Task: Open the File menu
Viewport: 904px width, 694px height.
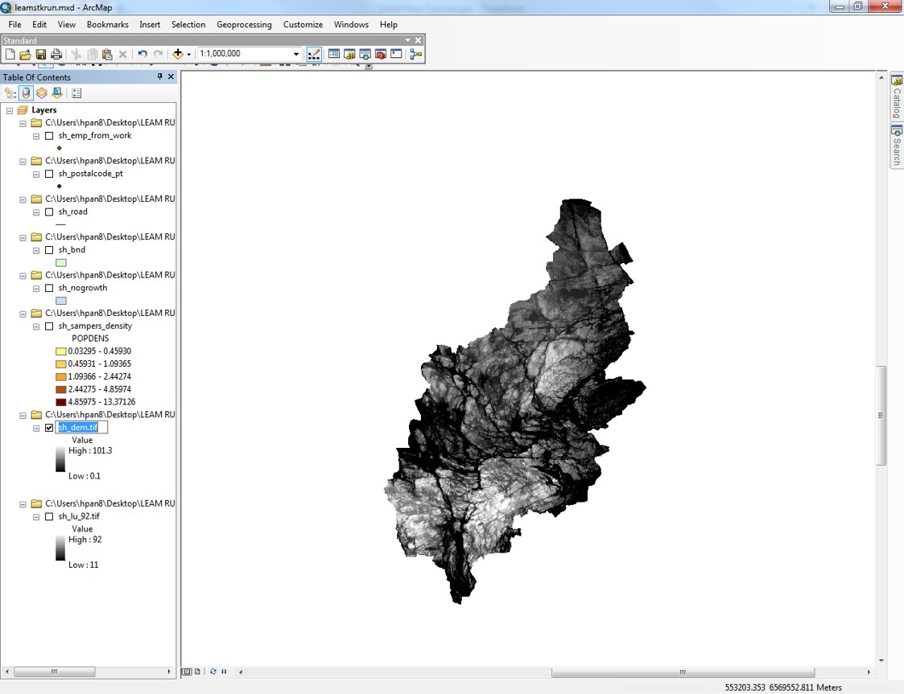Action: pos(15,24)
